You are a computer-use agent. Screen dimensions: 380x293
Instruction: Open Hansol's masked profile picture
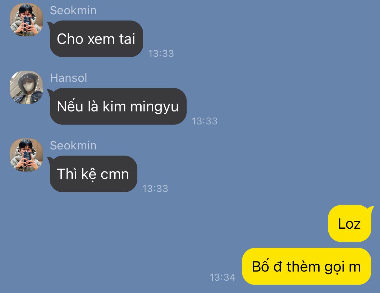(x=26, y=87)
